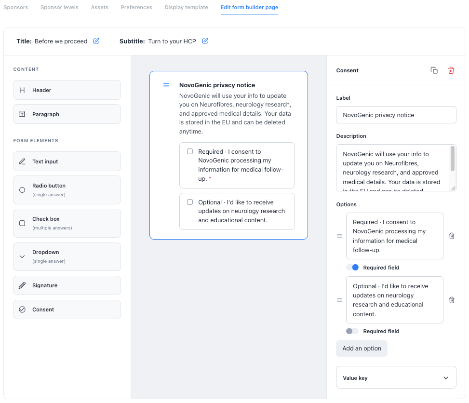Switch to Sponsor levels tab

click(59, 7)
